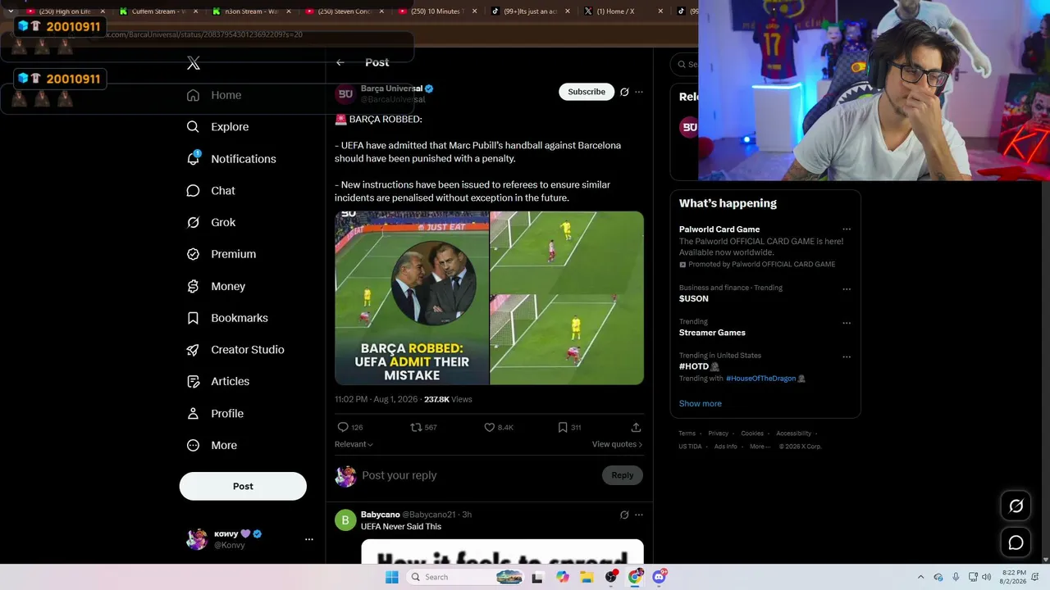Click the Barça Universal profile avatar
1050x590 pixels.
click(x=345, y=93)
